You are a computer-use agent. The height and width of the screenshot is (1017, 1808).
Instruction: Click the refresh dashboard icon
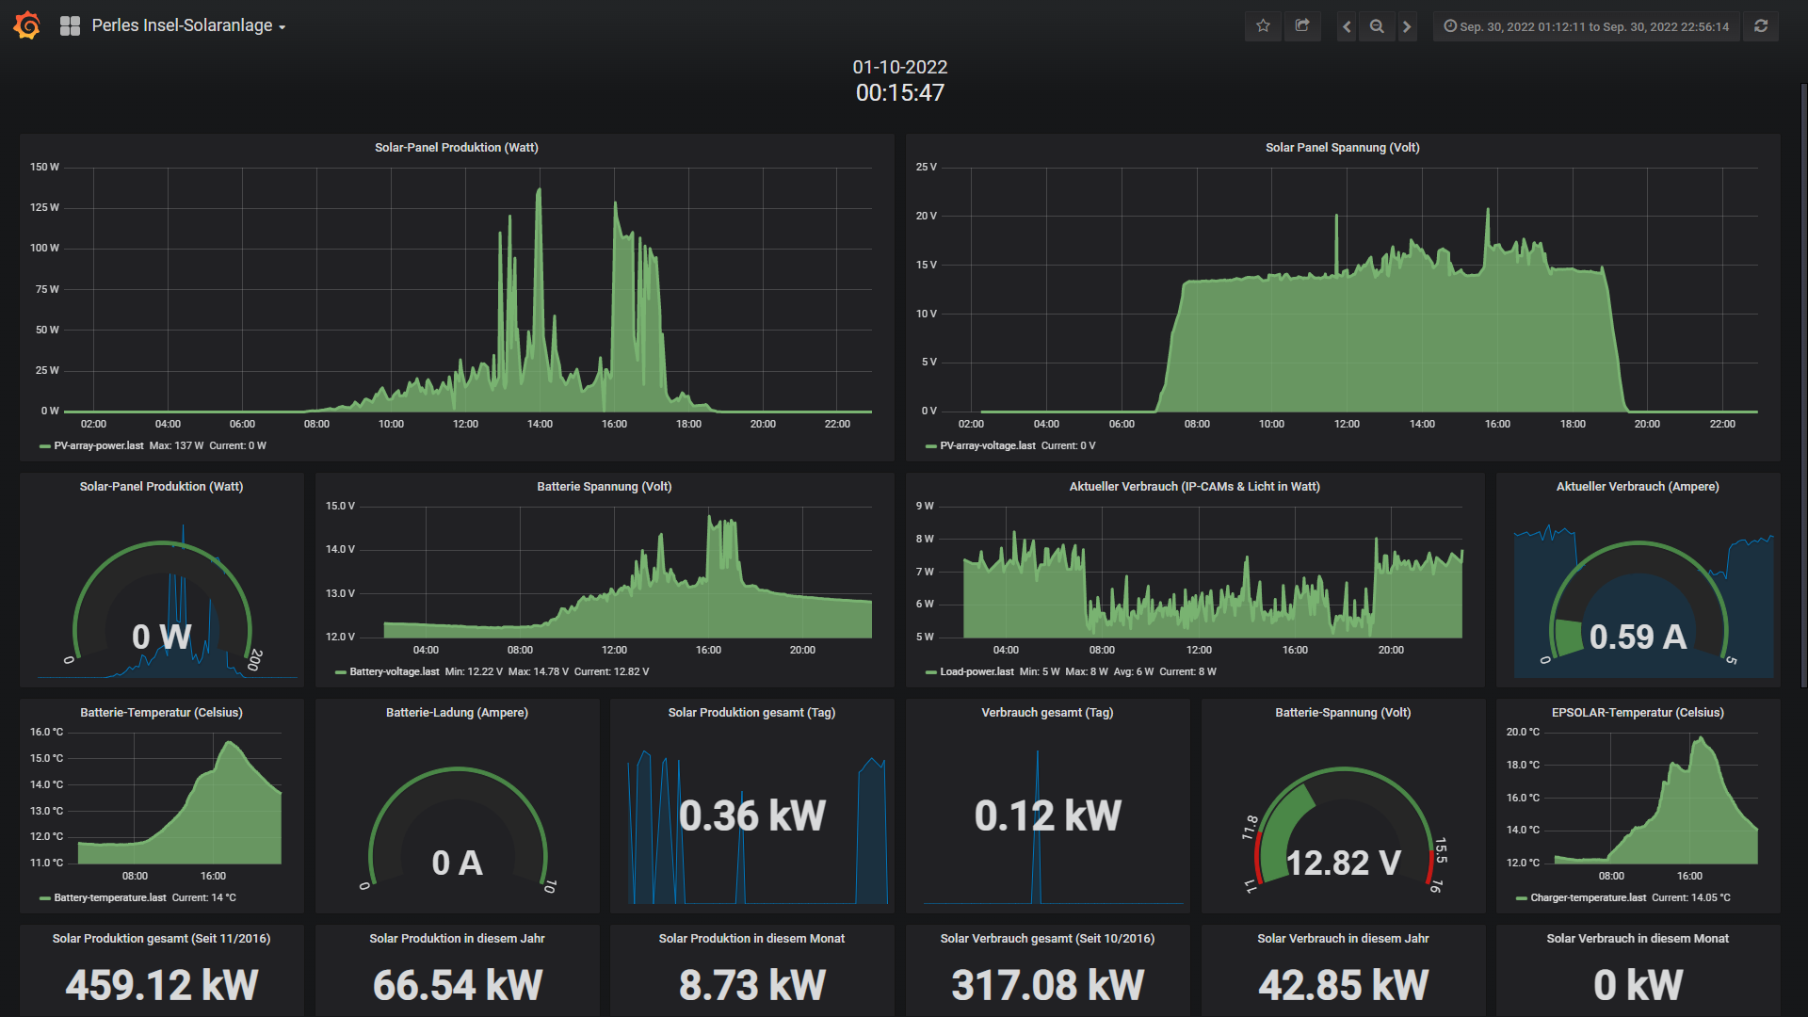click(x=1761, y=26)
